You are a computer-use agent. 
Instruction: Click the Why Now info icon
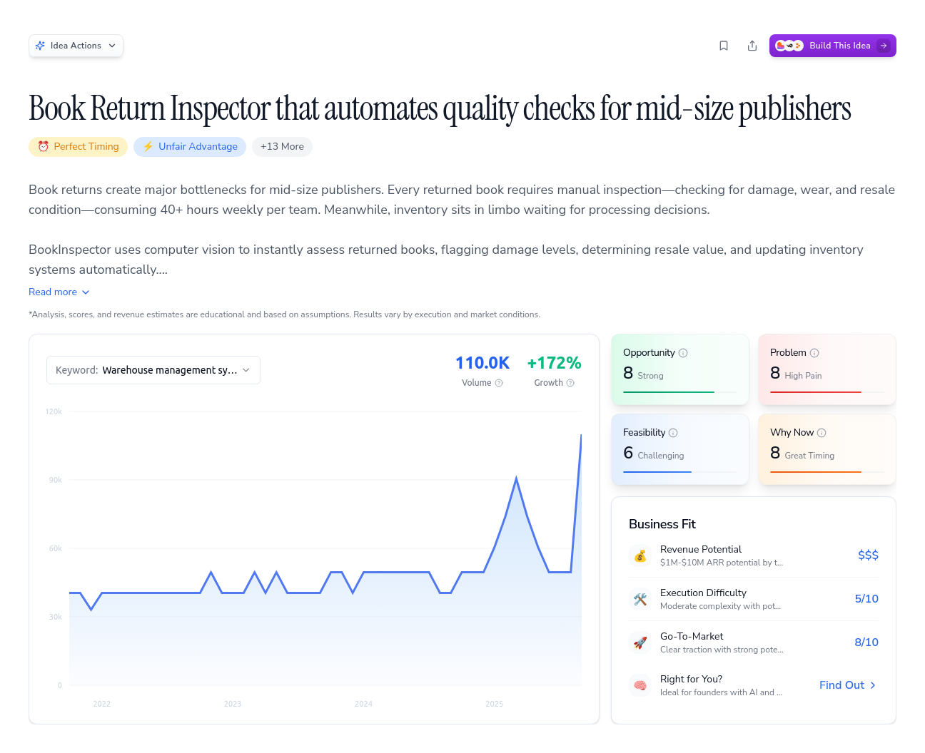(x=822, y=432)
